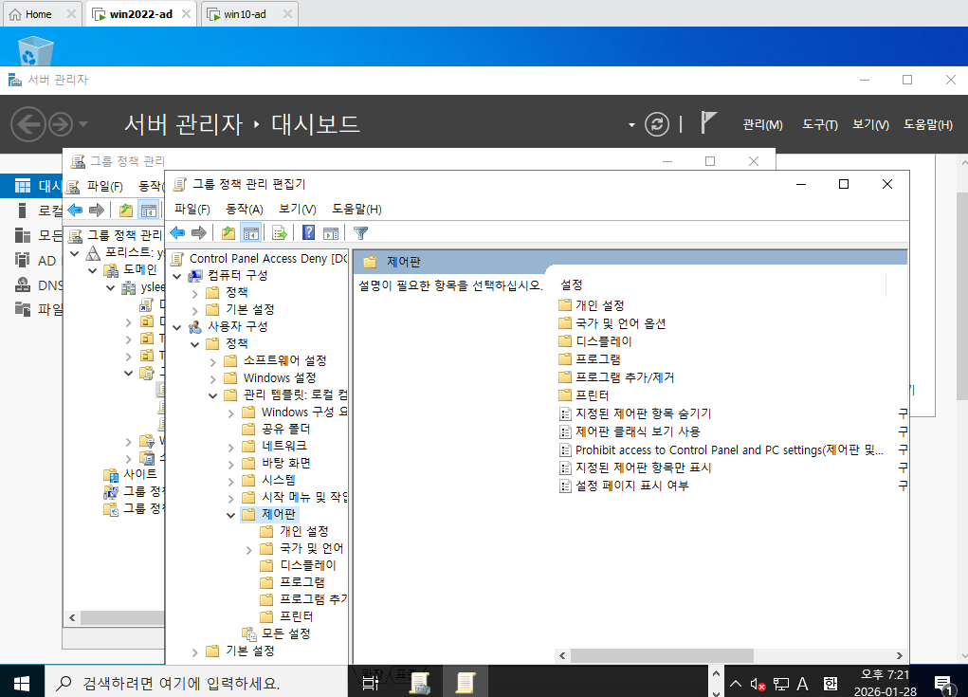This screenshot has height=697, width=968.
Task: Switch to win10-ad VM tab
Action: [246, 14]
